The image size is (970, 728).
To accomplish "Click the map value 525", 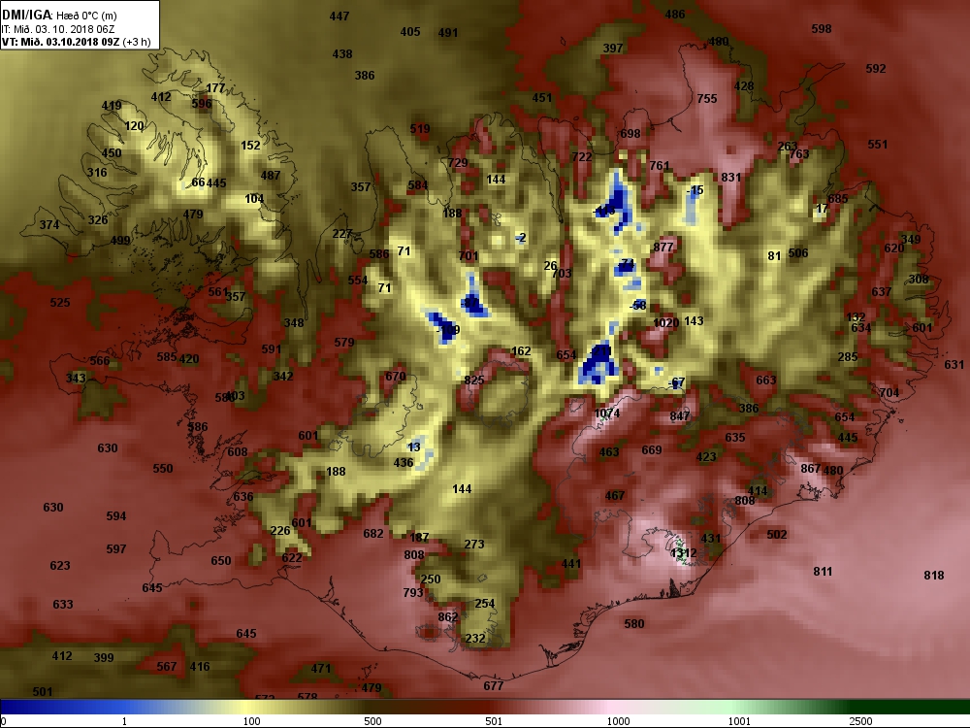I will (60, 302).
